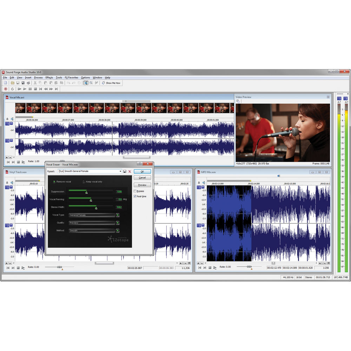Click the Record button on the transport bar

pyautogui.click(x=5, y=90)
